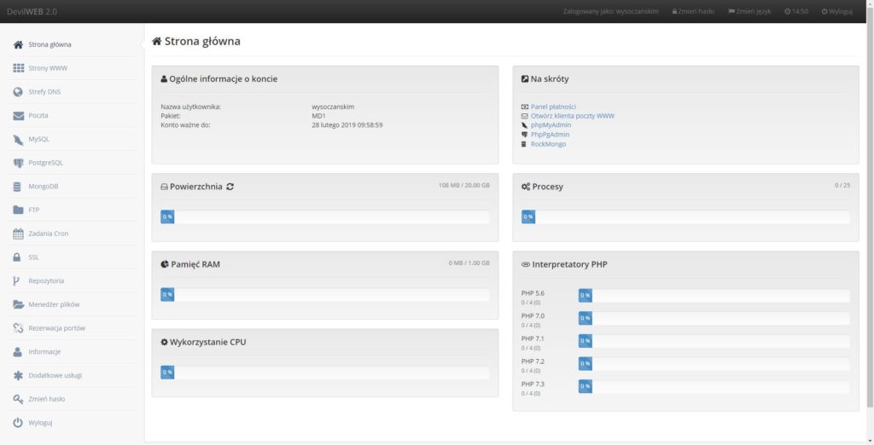Click the calendar icon for Zadania Cron
Image resolution: width=874 pixels, height=445 pixels.
(18, 234)
